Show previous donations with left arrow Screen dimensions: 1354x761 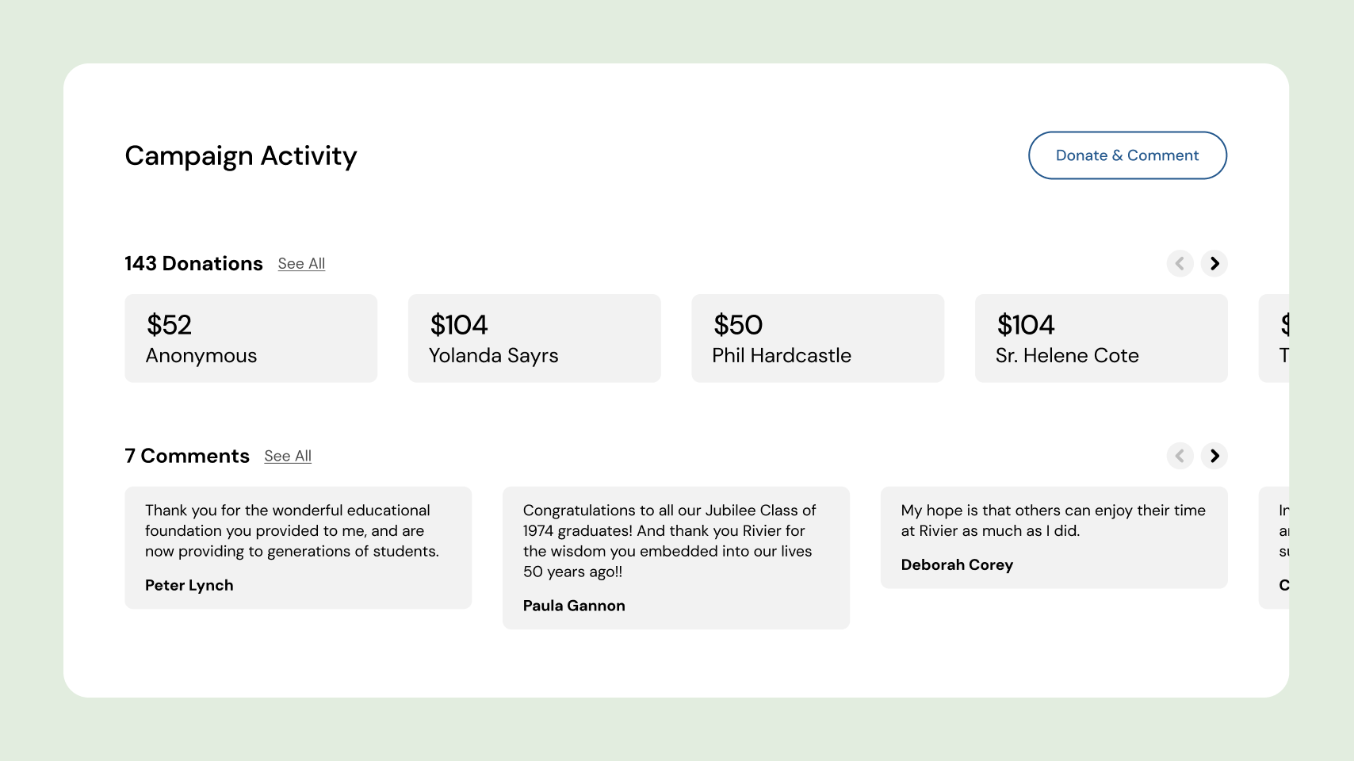1180,263
